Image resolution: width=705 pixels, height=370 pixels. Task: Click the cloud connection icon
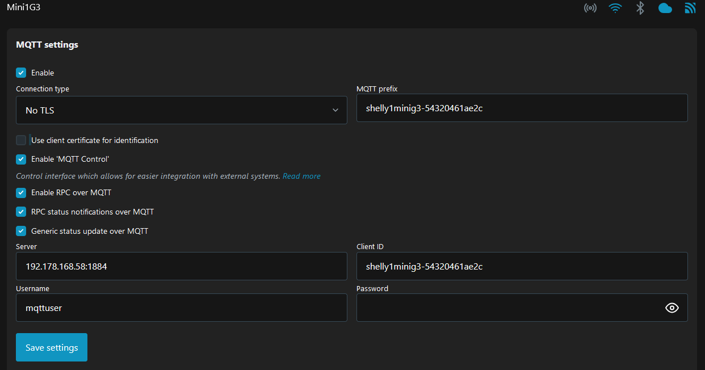point(665,8)
